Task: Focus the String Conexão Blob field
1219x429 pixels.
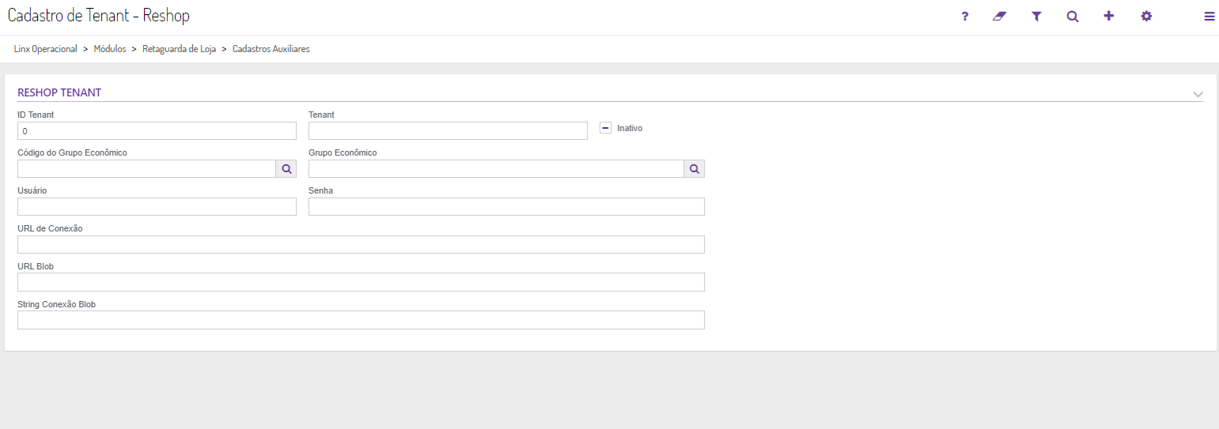Action: (x=361, y=320)
